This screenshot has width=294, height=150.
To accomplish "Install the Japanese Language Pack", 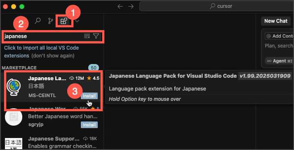I will tap(89, 96).
